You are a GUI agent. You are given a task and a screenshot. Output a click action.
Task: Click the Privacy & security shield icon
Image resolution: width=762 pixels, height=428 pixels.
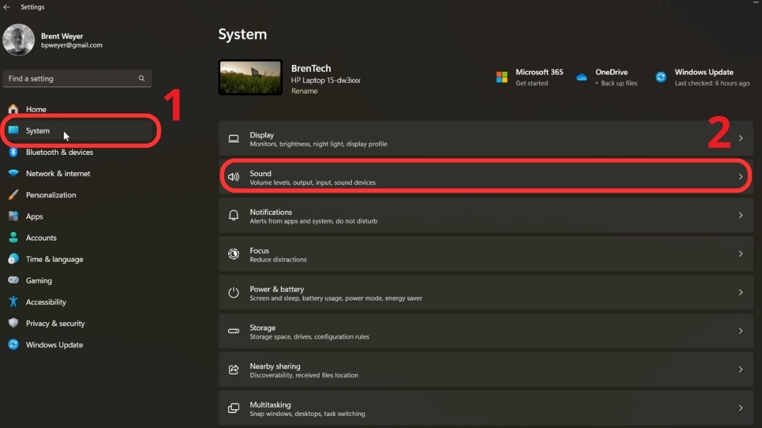point(13,323)
